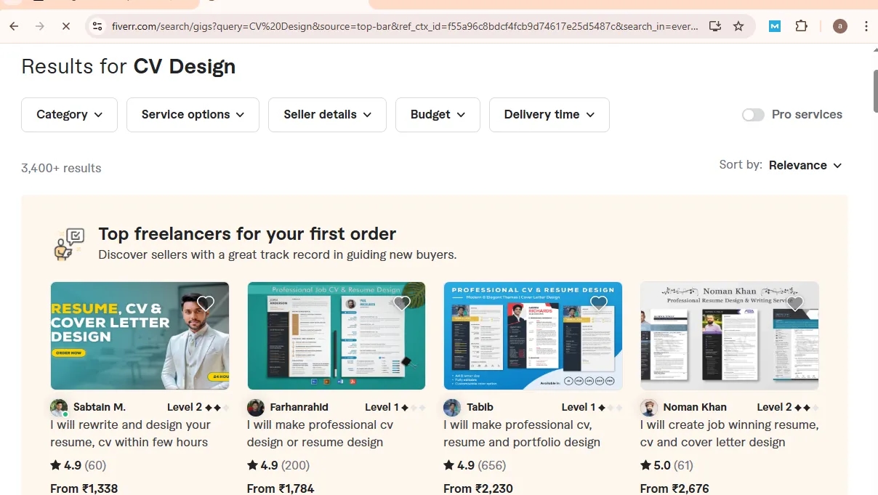Click price 'From ₹1,784'

click(x=281, y=488)
